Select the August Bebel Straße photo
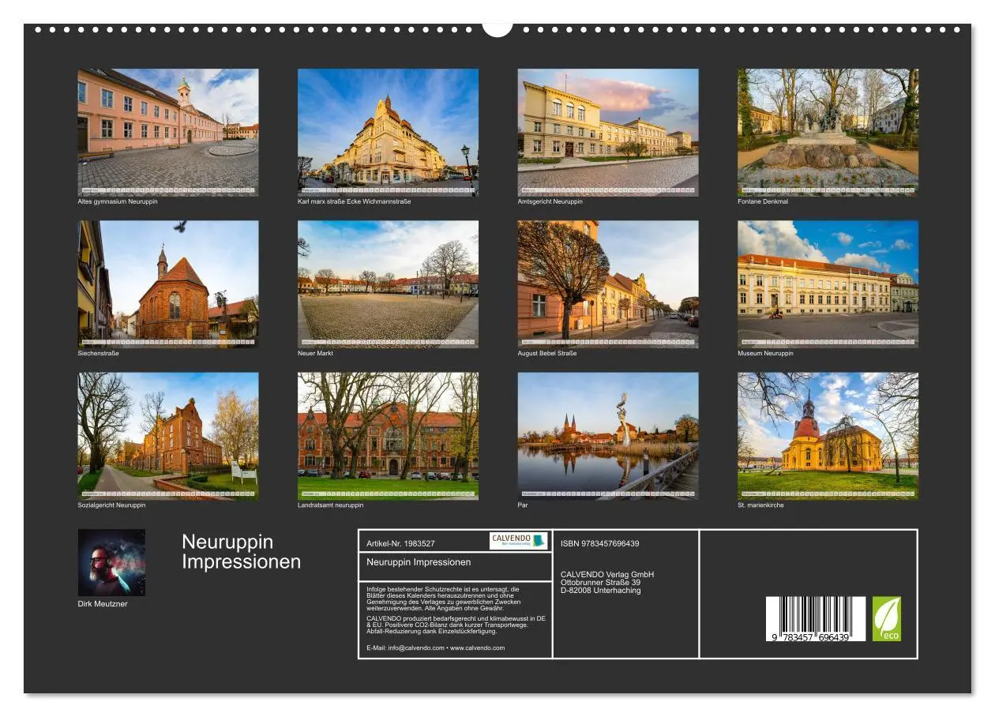 (x=608, y=282)
